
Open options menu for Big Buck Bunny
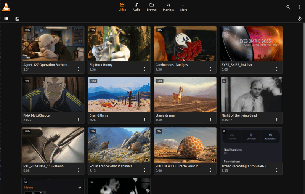pos(144,69)
